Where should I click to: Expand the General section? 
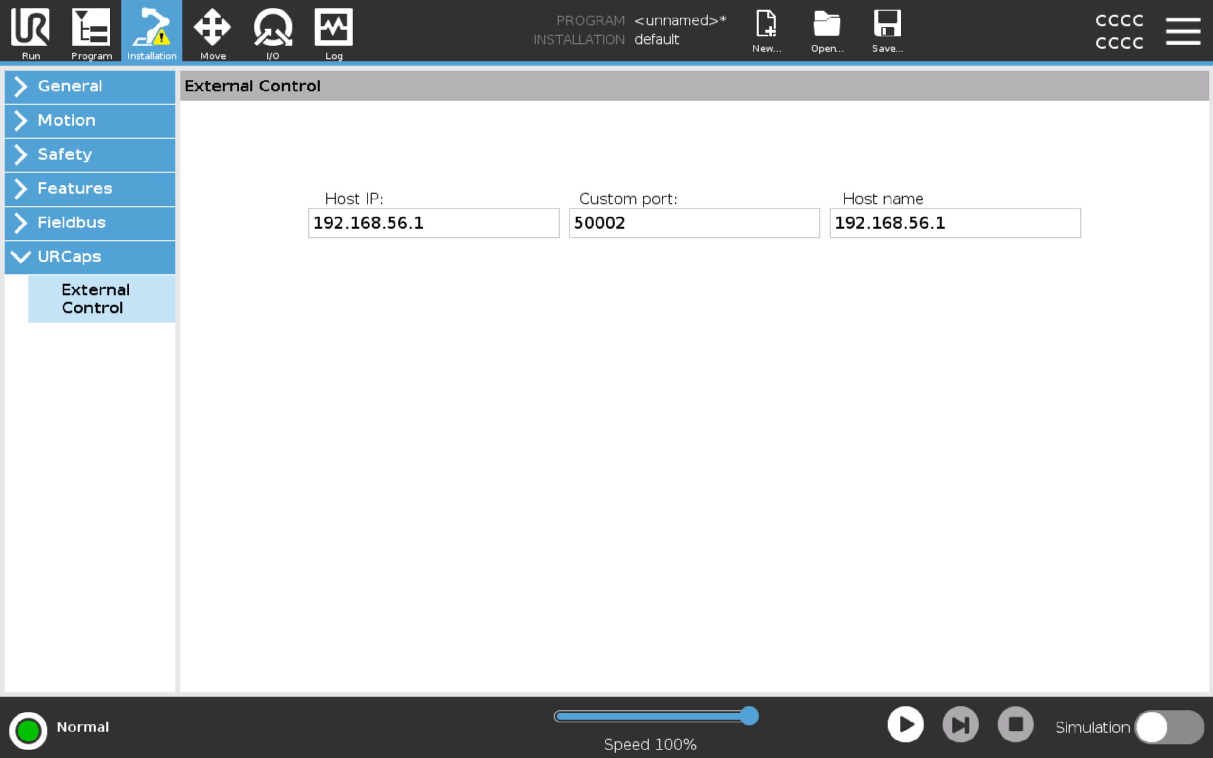coord(90,86)
